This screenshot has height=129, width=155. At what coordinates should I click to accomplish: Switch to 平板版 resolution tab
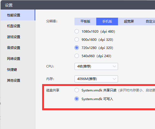85,21
